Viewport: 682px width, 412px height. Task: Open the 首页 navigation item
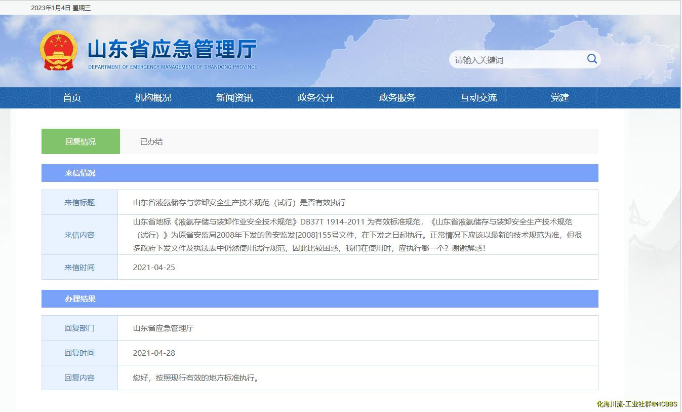click(72, 98)
